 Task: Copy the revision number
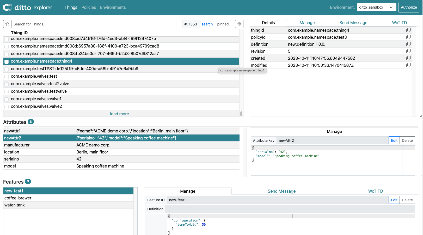[408, 51]
